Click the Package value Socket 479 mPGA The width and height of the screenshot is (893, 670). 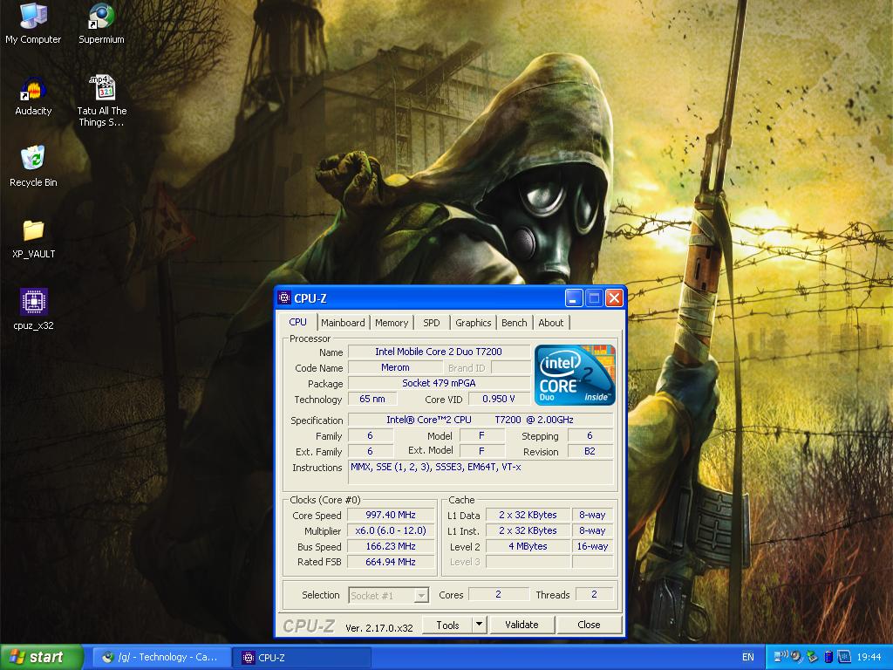click(439, 383)
